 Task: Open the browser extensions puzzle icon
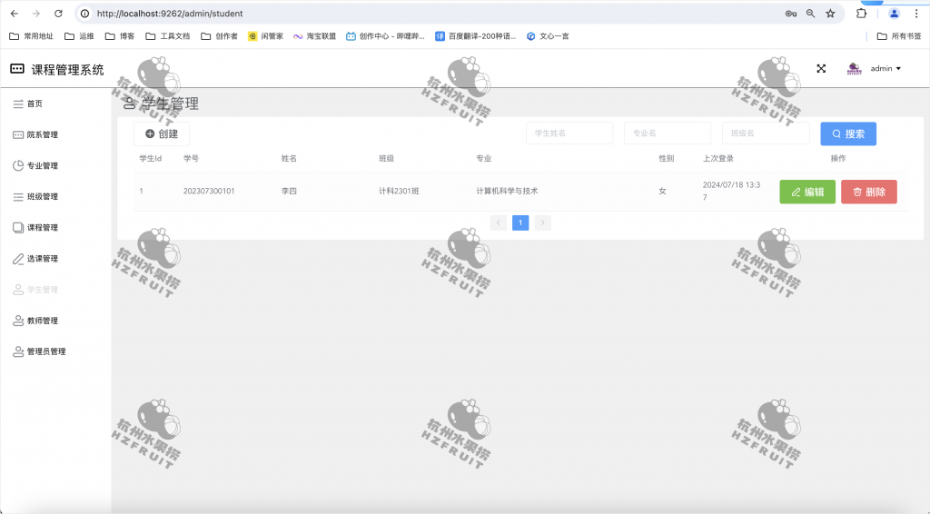point(861,13)
